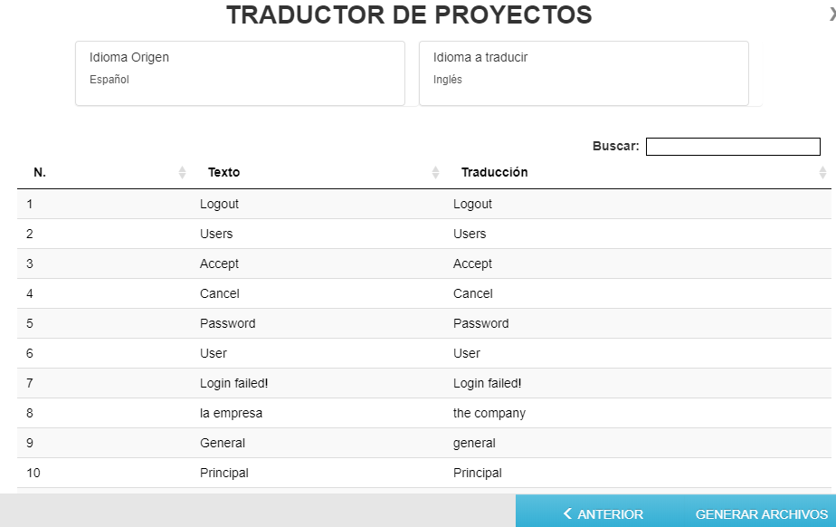Select the 'Login failed!' translation cell

click(642, 383)
